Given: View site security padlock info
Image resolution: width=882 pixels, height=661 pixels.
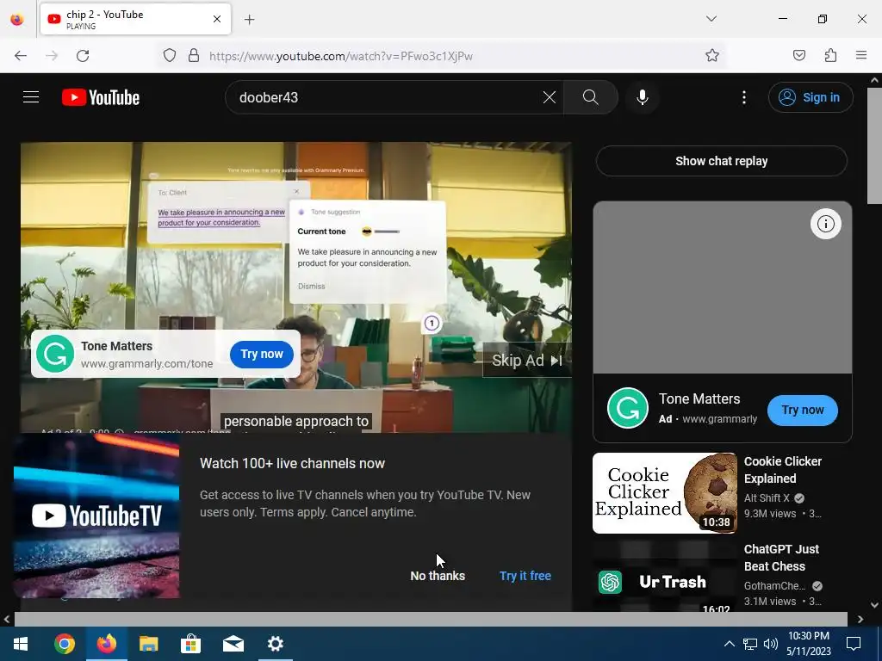Looking at the screenshot, I should coord(194,56).
